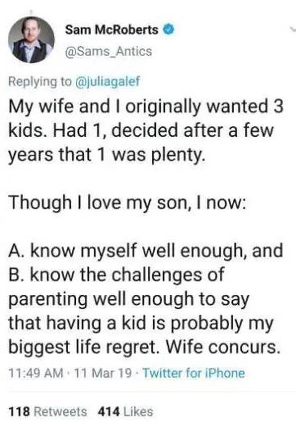This screenshot has width=296, height=422.
Task: Click the 'biggest life regret. Wife concurs.' line
Action: tap(144, 347)
